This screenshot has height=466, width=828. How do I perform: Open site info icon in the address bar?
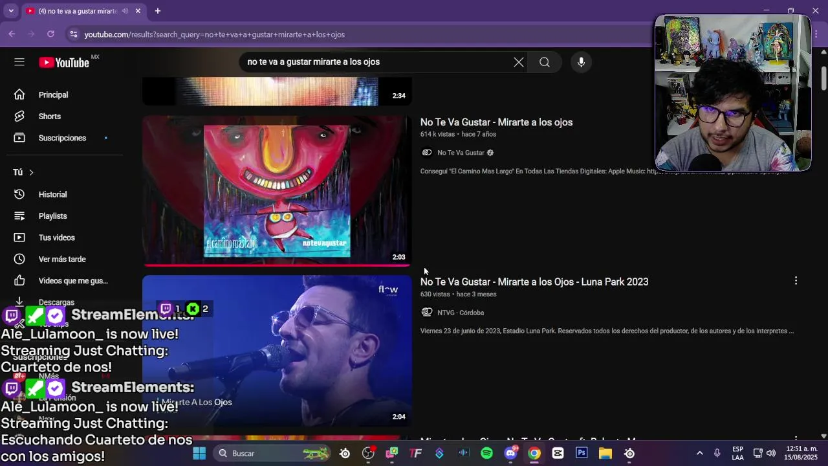[x=73, y=34]
